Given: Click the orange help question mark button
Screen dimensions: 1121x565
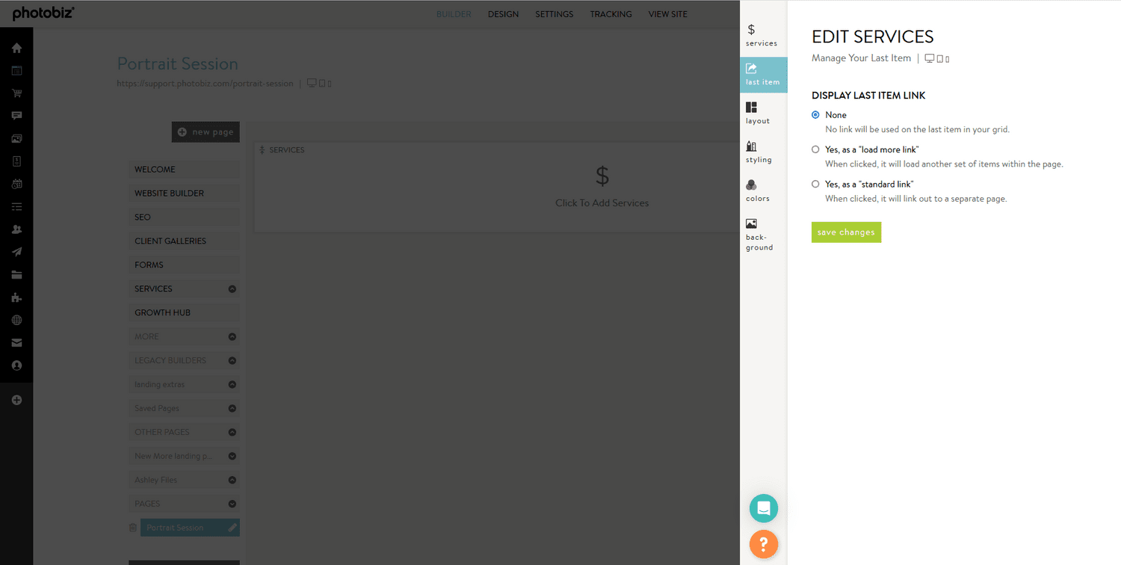Looking at the screenshot, I should [763, 543].
